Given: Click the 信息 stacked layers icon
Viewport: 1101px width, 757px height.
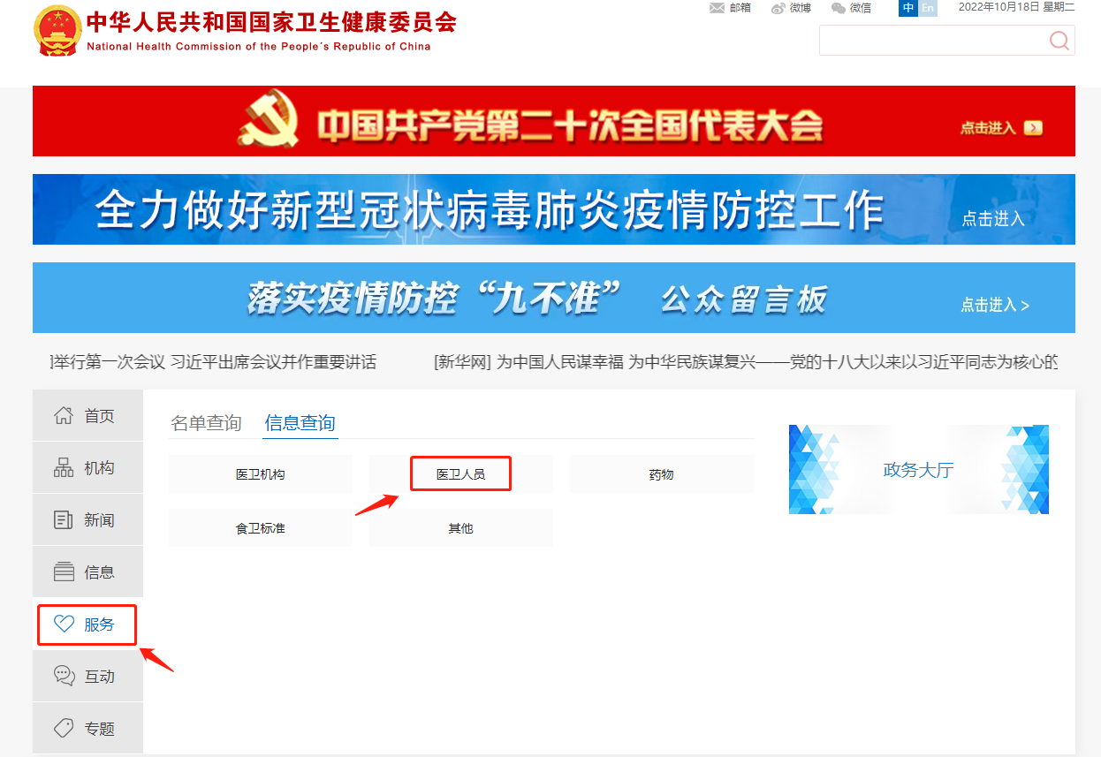Looking at the screenshot, I should 64,572.
